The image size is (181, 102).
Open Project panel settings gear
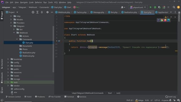(48, 12)
